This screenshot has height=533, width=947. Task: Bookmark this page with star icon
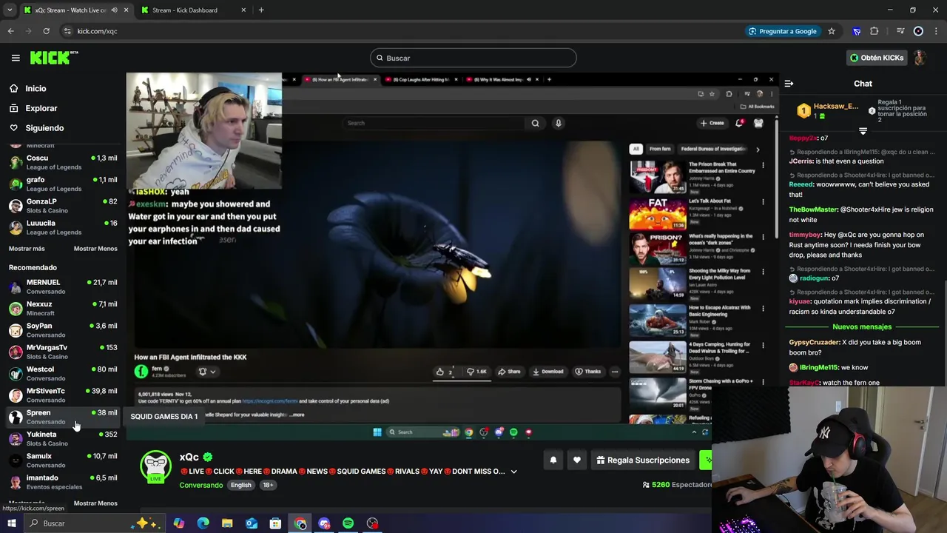pos(832,31)
